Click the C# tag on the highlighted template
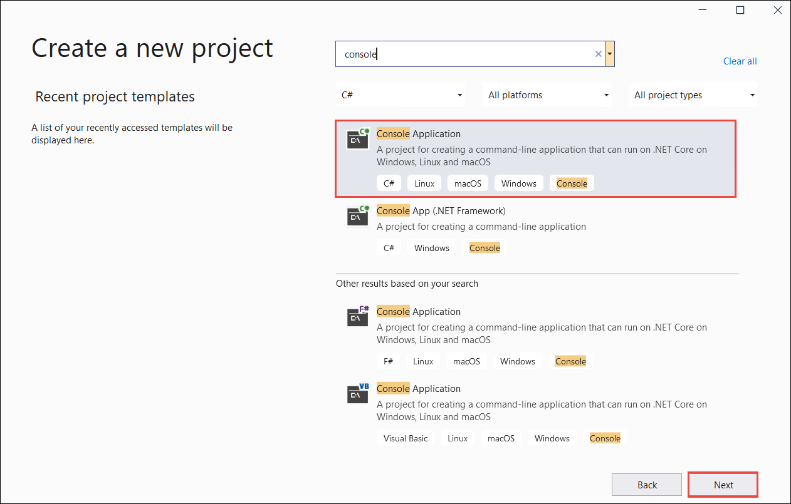The height and width of the screenshot is (504, 791). 389,183
